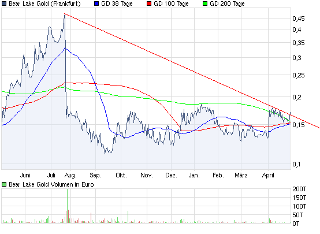Screen dimensions: 320x234
Task: Click the 0,25 price axis value
Action: pos(299,75)
